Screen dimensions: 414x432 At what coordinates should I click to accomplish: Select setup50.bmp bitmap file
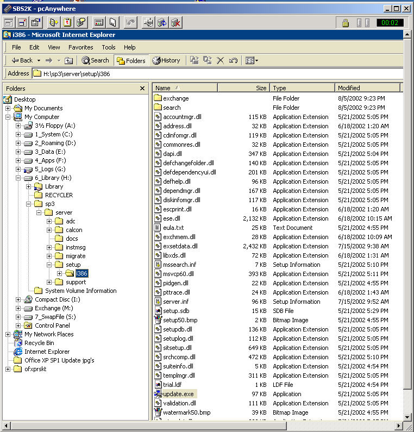(180, 320)
